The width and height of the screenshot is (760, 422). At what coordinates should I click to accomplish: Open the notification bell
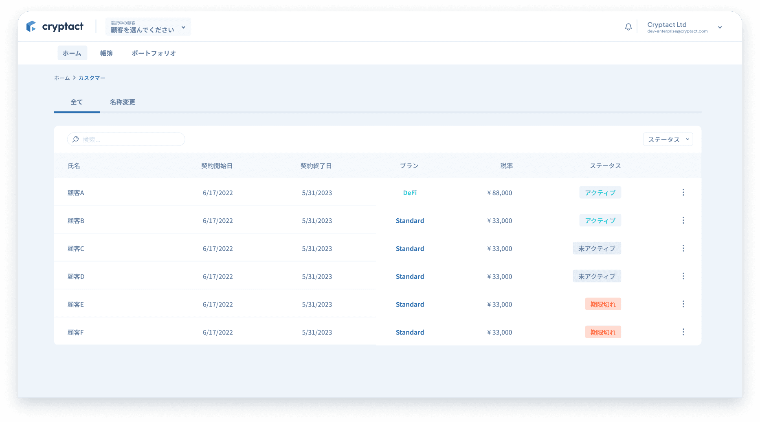click(x=628, y=27)
